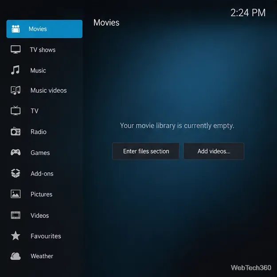Click the Pictures landscape icon
Image resolution: width=277 pixels, height=277 pixels.
(16, 194)
